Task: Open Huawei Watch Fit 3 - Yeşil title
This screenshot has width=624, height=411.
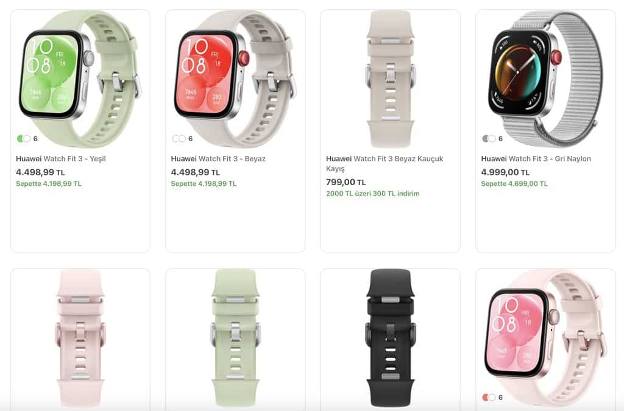Action: tap(61, 158)
